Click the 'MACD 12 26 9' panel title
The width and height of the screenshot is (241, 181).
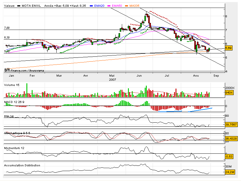click(14, 102)
